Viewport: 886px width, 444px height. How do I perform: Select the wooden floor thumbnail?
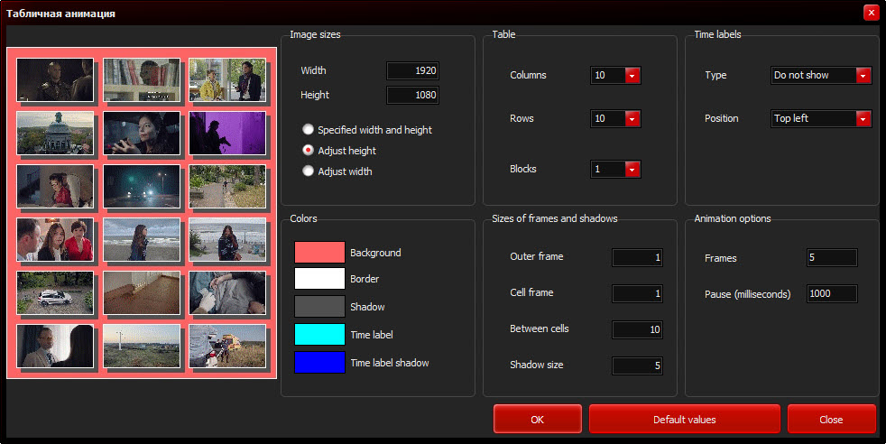[142, 292]
